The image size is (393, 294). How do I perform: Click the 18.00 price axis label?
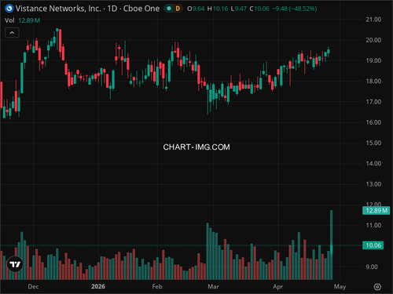coord(373,82)
